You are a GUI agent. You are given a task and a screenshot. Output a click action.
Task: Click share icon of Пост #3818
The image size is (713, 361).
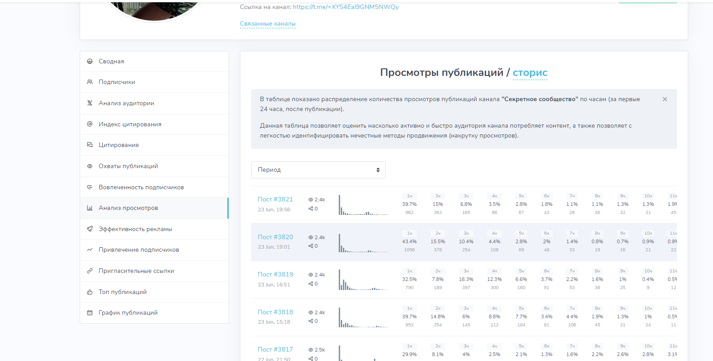[311, 321]
